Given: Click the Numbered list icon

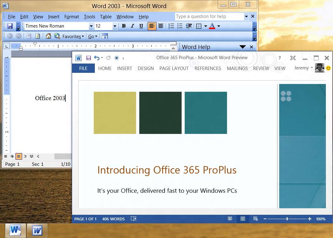Looking at the screenshot, I should (x=171, y=26).
